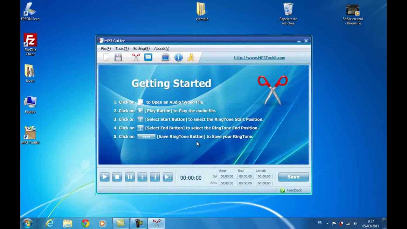
Task: Click the floppy disk save toolbar icon
Action: [x=118, y=57]
